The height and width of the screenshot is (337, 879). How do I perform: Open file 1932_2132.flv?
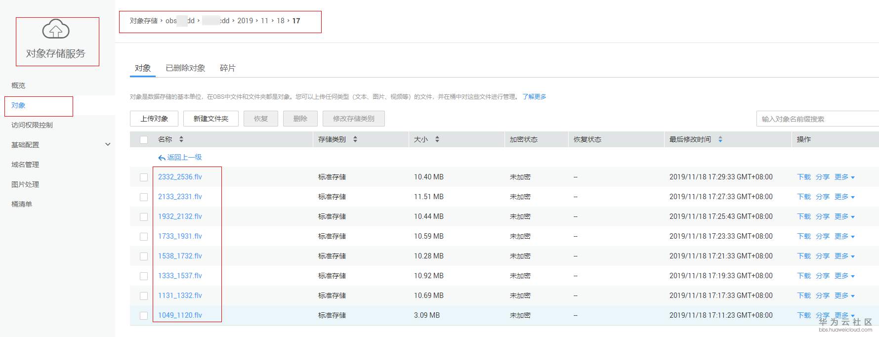click(x=180, y=216)
